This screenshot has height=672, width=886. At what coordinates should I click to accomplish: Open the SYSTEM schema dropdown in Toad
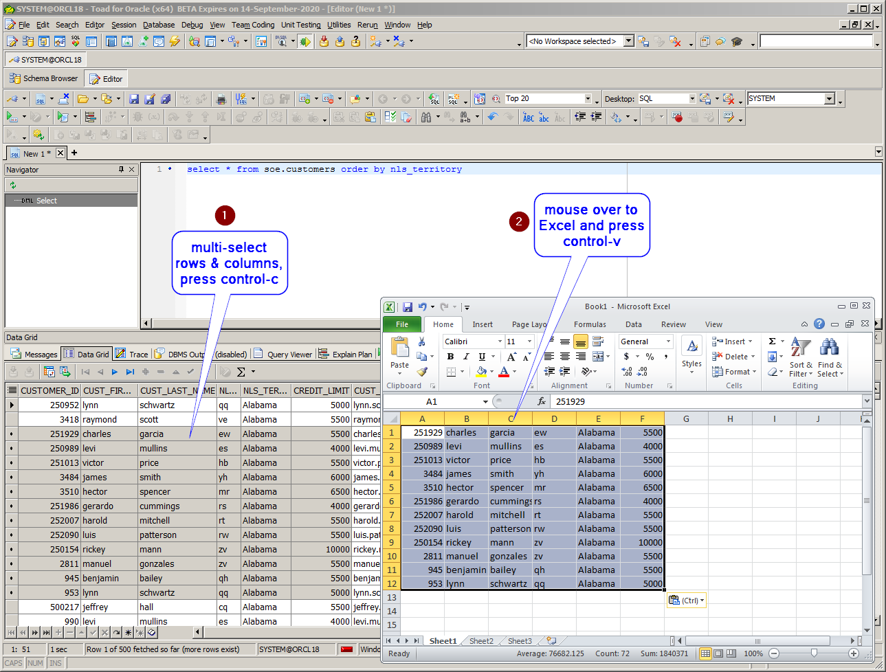point(829,99)
